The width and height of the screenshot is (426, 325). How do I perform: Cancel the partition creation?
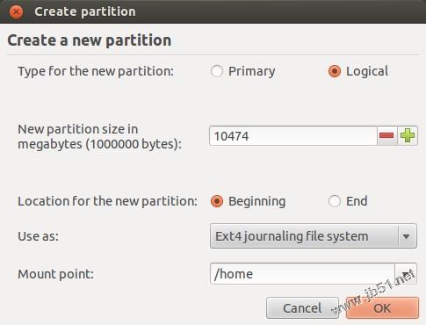[x=302, y=308]
